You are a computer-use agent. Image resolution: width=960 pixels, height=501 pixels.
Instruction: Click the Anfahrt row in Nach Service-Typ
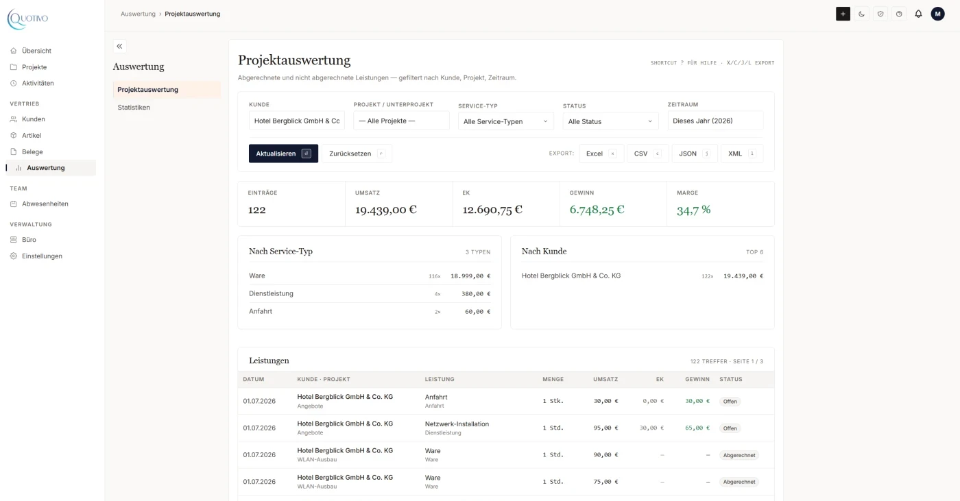point(370,311)
